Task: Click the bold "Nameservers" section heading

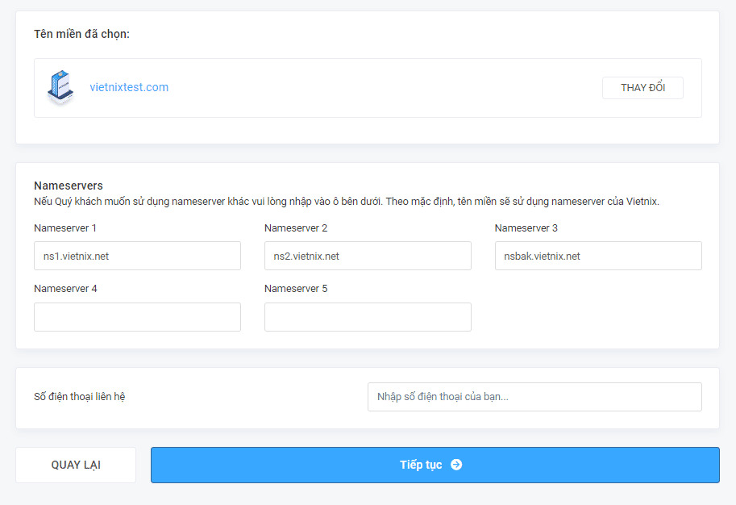Action: point(69,186)
